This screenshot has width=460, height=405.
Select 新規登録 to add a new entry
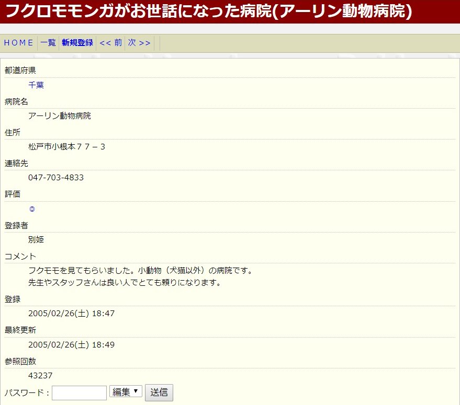[77, 43]
